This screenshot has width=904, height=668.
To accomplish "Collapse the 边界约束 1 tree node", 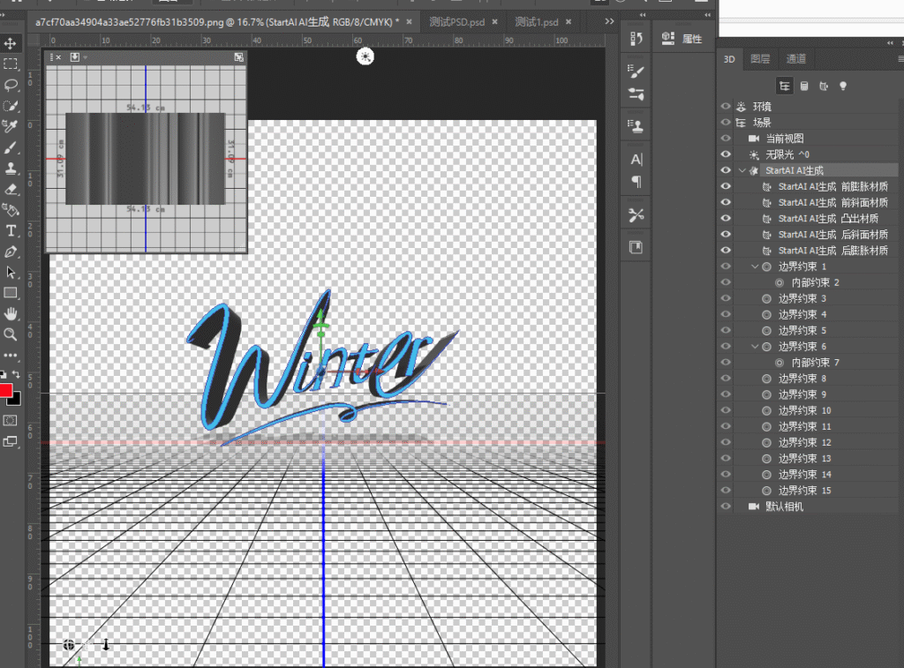I will pos(755,266).
